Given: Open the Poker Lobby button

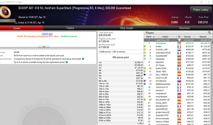Looking at the screenshot, I should (201, 10).
